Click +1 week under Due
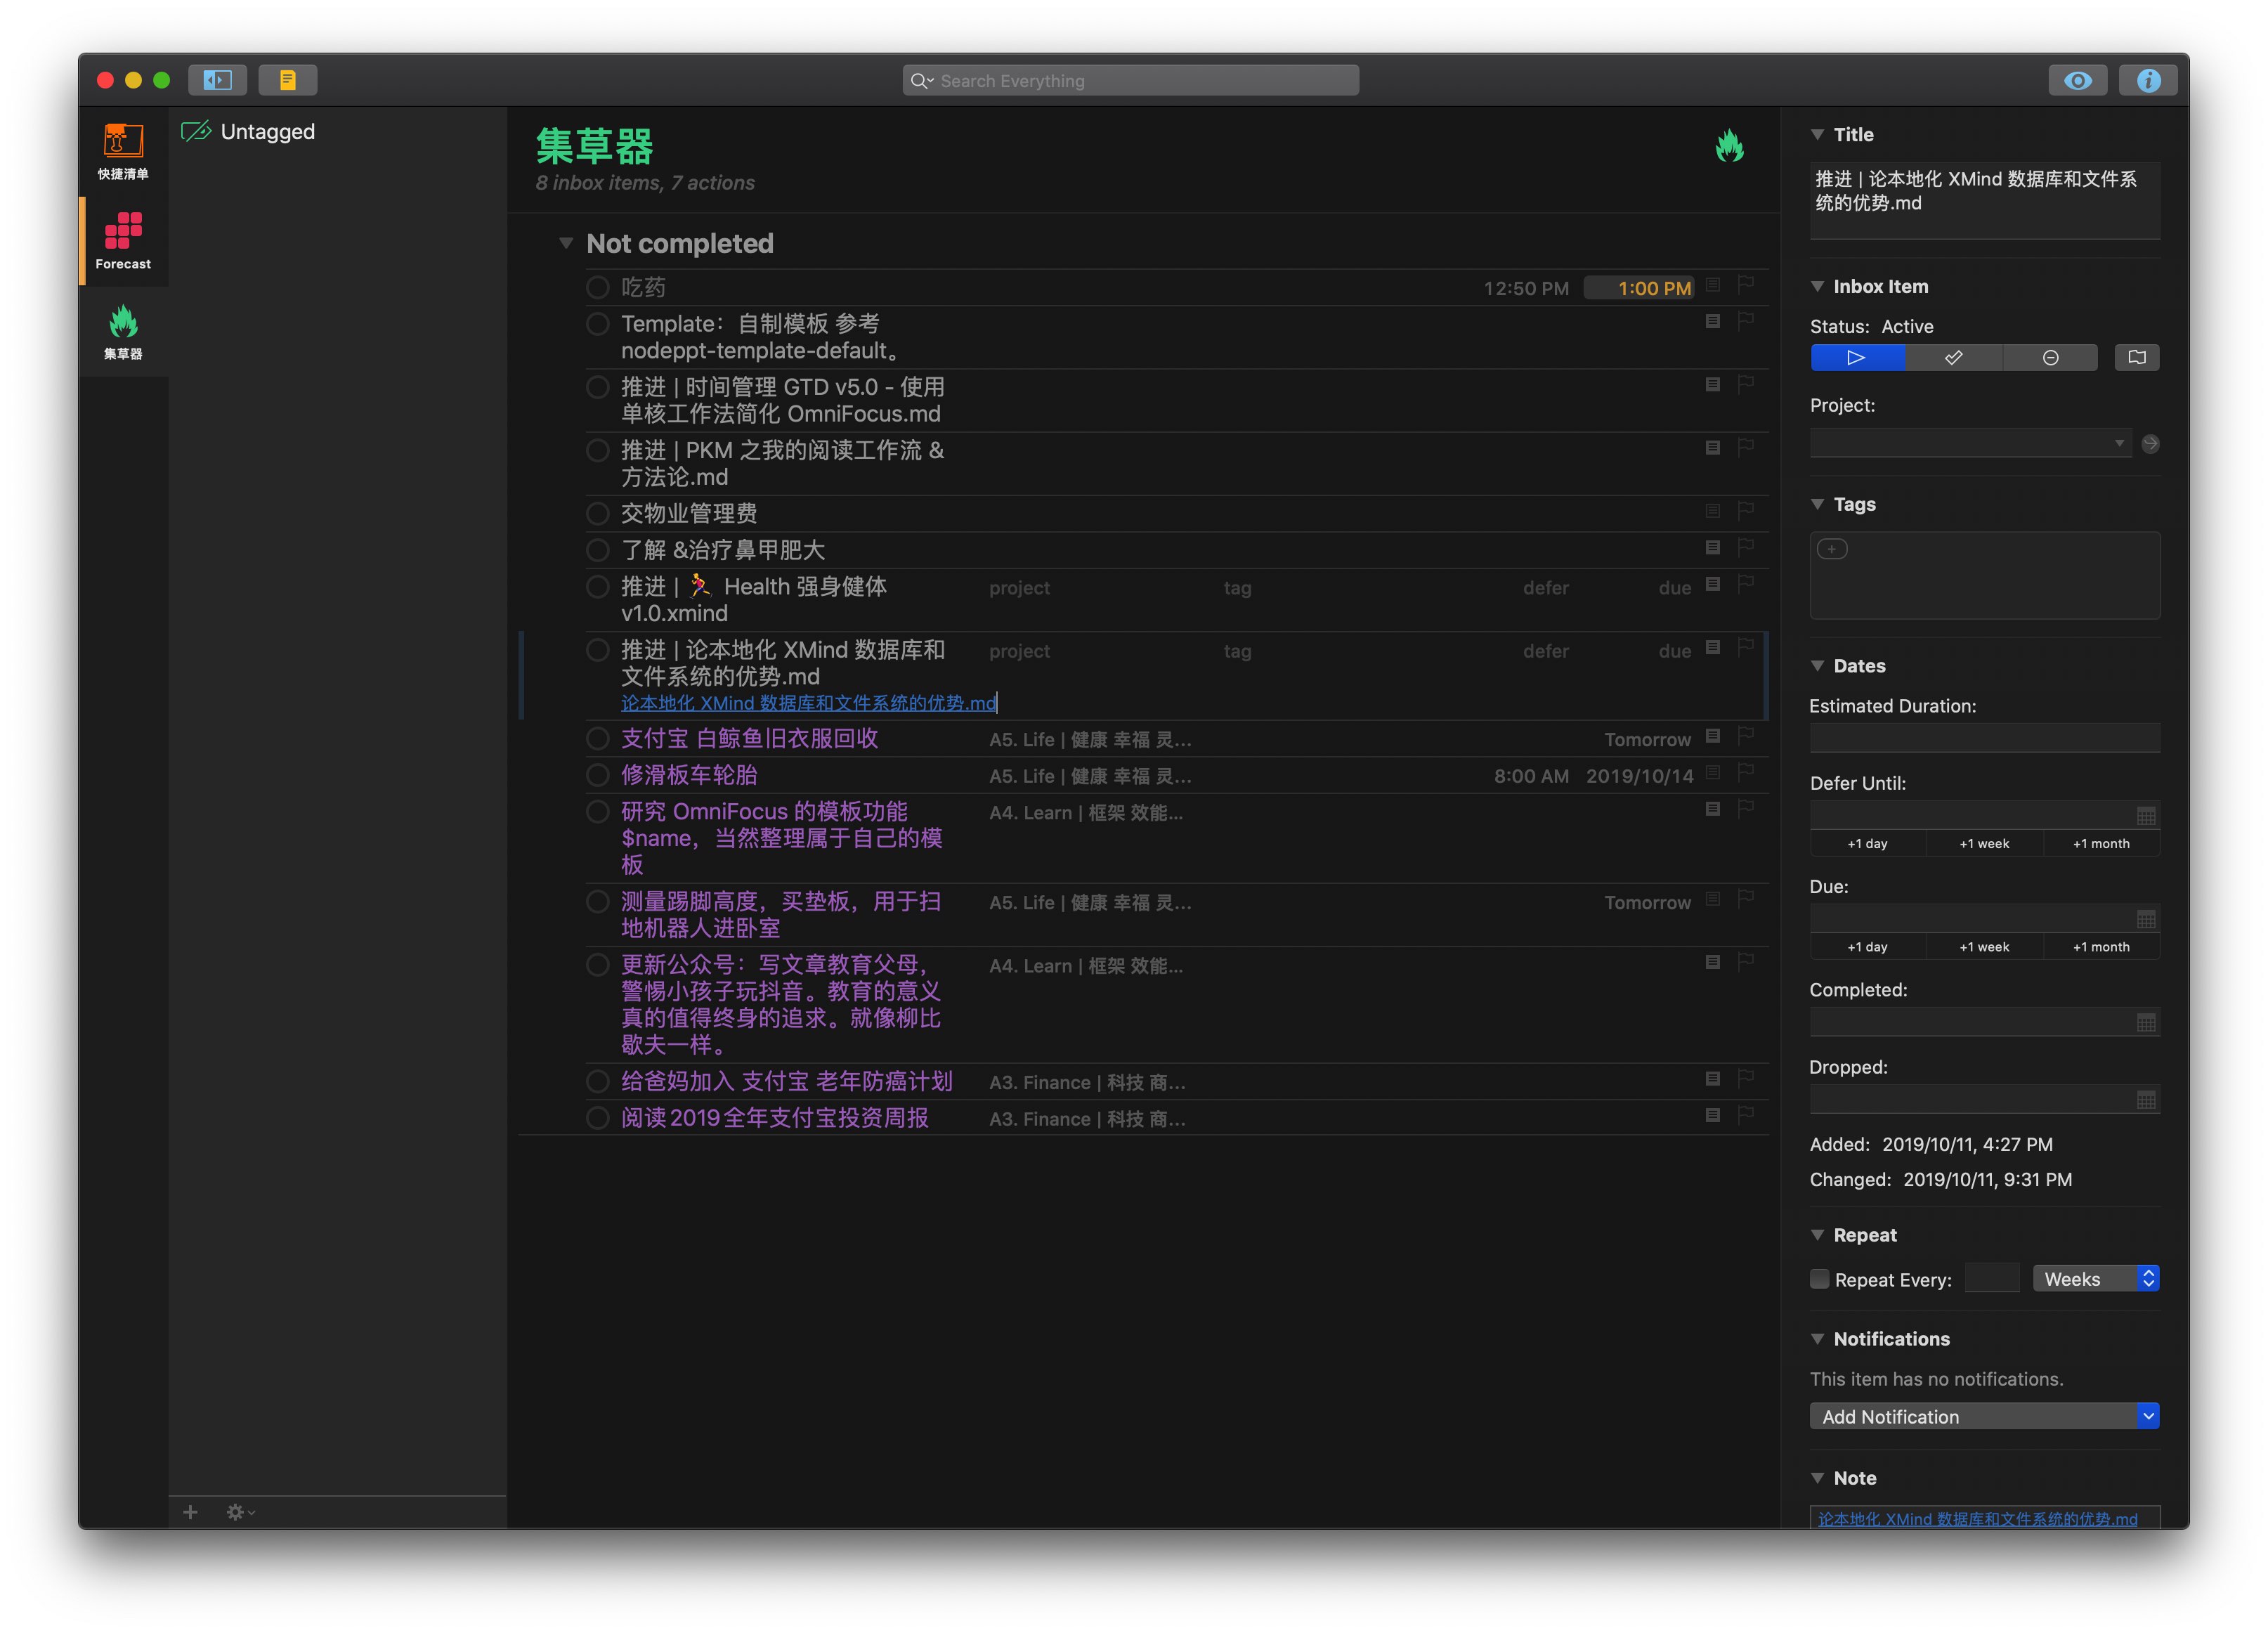 (x=1984, y=947)
